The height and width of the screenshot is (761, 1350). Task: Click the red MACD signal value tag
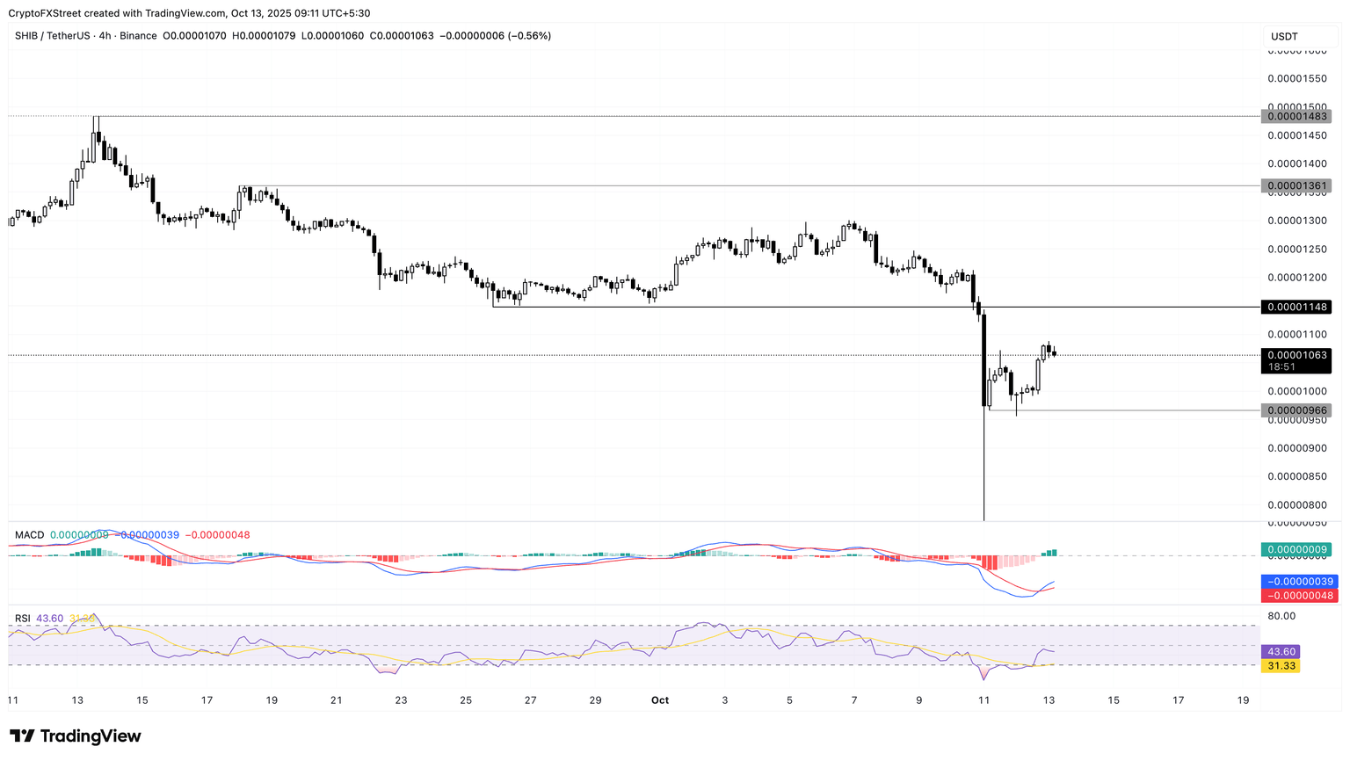pos(1298,596)
